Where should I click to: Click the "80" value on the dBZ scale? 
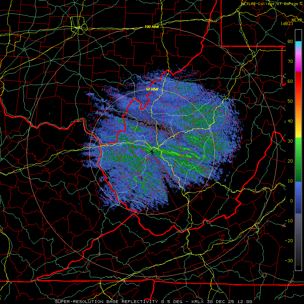(x=290, y=42)
